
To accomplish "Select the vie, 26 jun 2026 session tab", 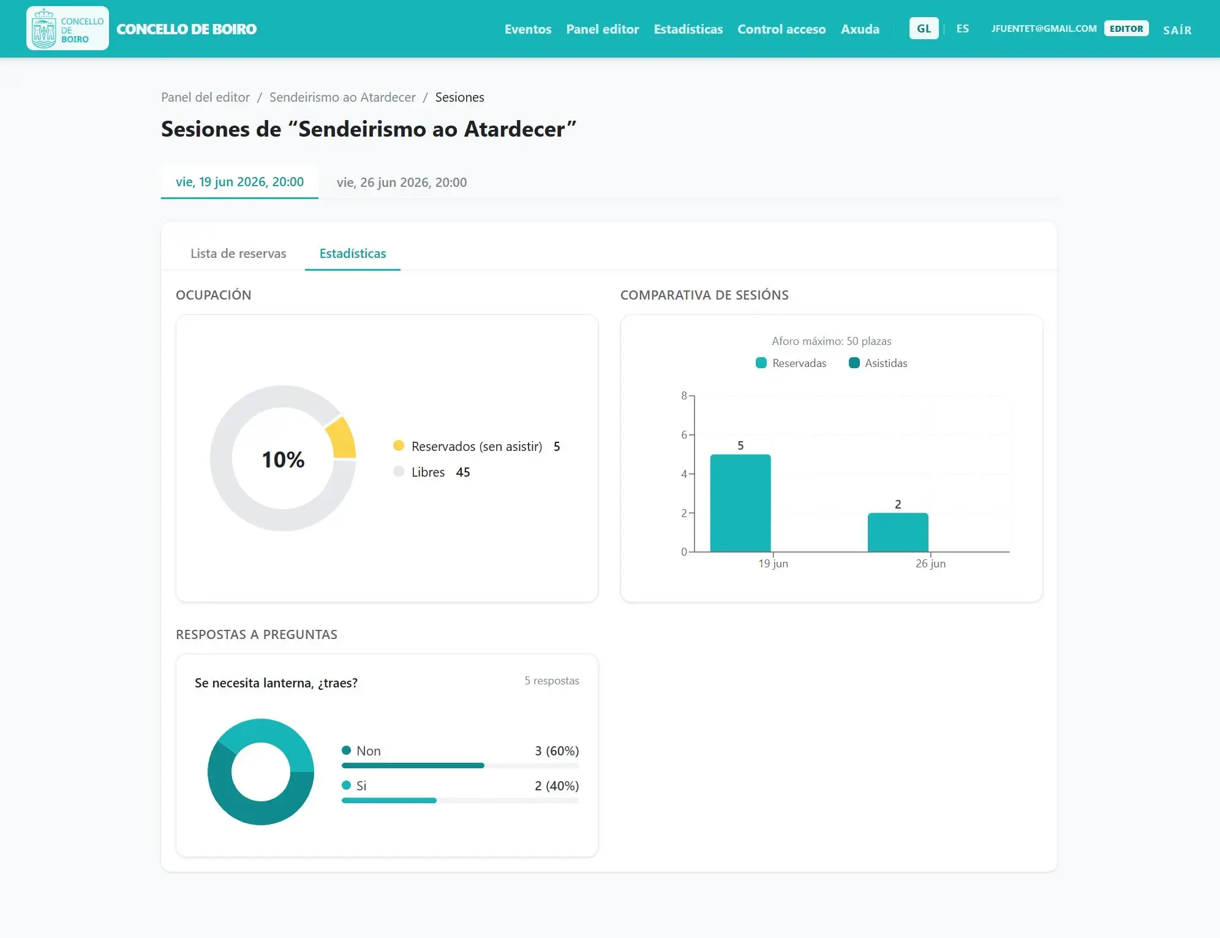I will pyautogui.click(x=402, y=182).
